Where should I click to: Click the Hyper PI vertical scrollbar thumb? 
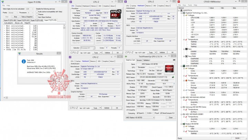(64, 28)
